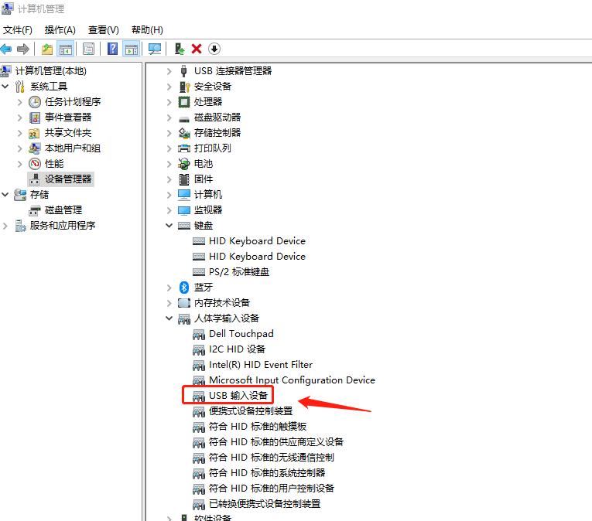Image resolution: width=592 pixels, height=521 pixels.
Task: Click the red X uninstall device icon
Action: point(197,49)
